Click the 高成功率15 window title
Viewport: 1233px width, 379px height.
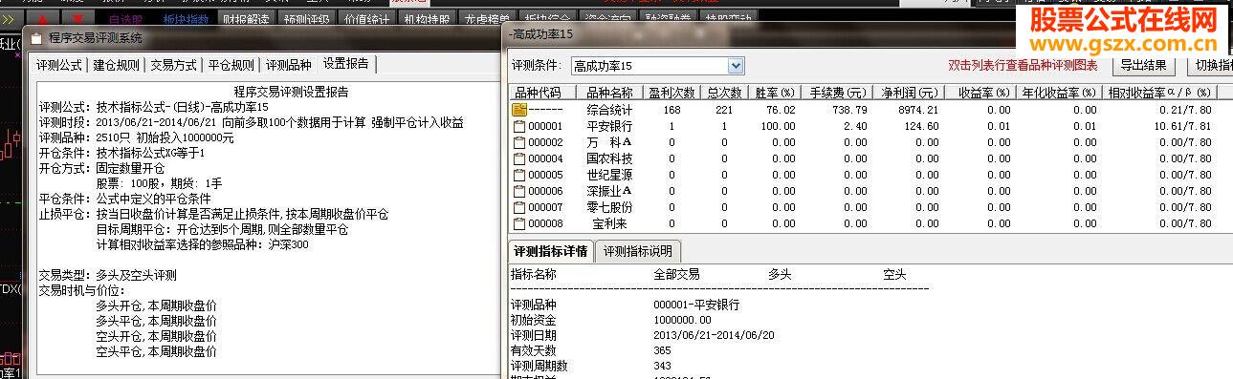pos(542,33)
